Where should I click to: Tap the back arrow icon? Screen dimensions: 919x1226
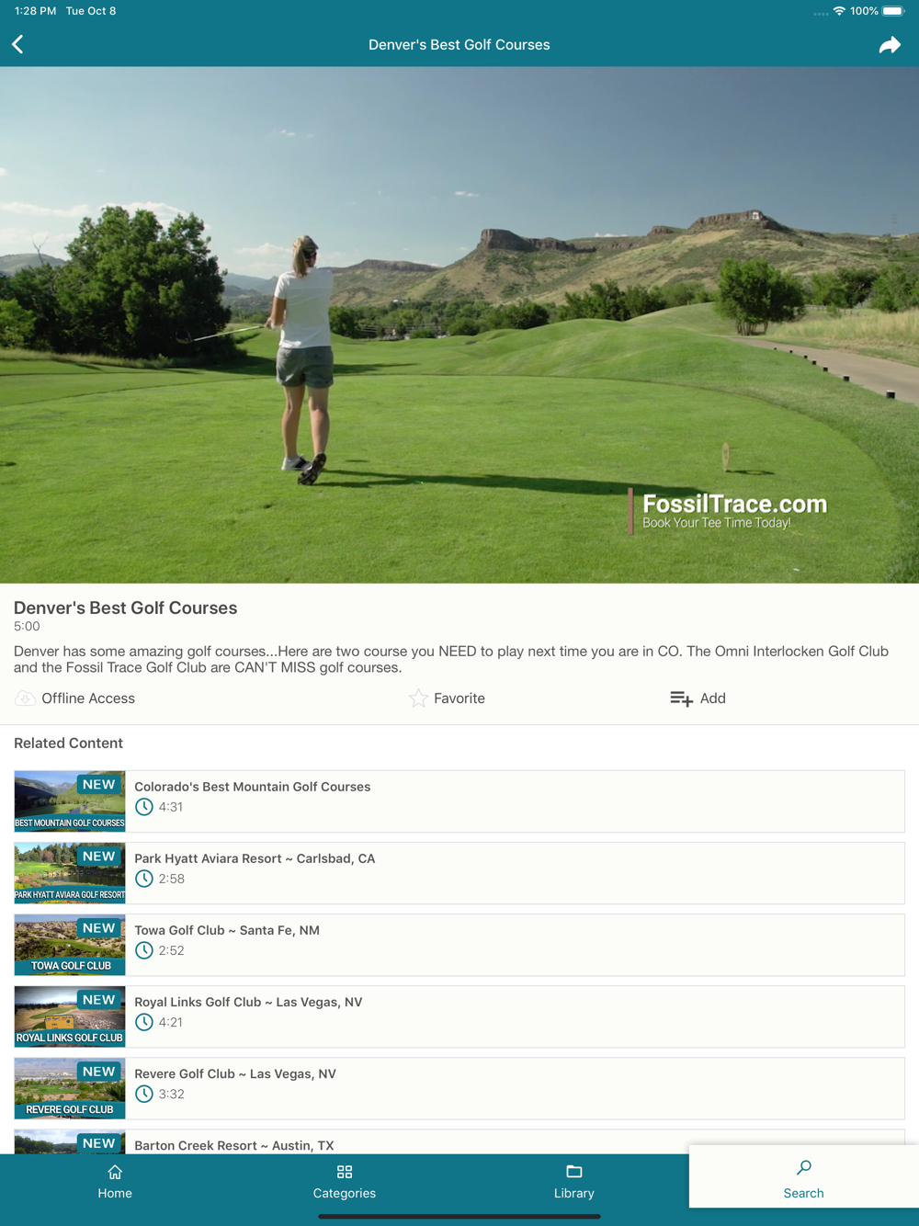(x=17, y=44)
